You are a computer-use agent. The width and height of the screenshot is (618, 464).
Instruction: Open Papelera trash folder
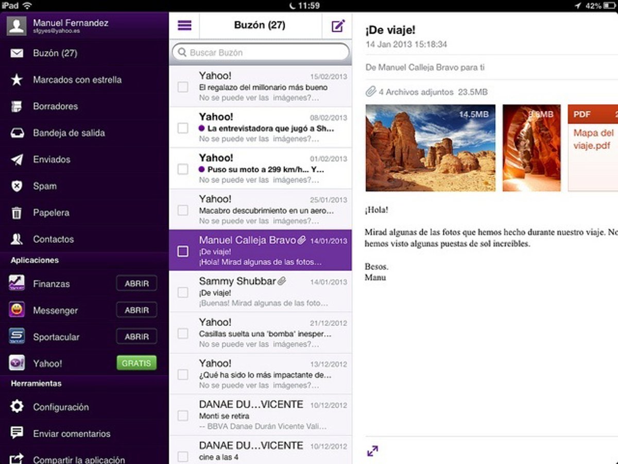click(x=50, y=212)
